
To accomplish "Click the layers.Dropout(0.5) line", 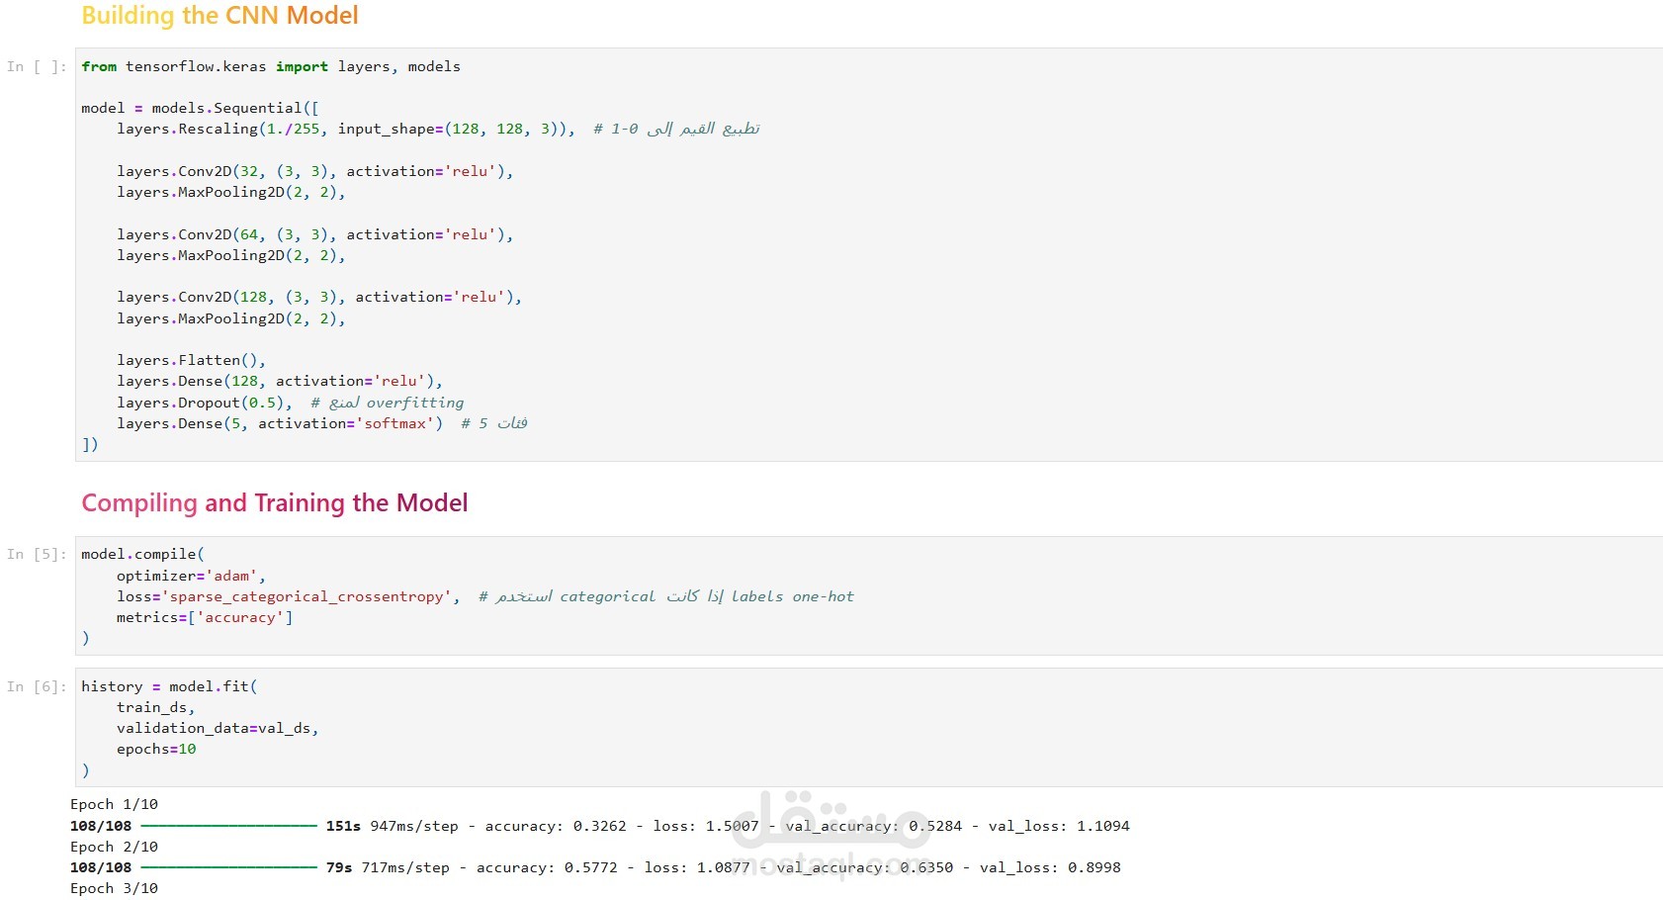I will coord(290,403).
